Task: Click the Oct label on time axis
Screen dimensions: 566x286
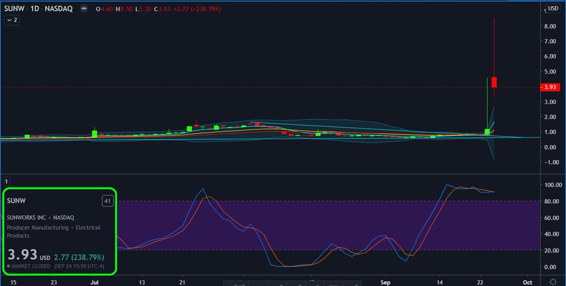Action: pyautogui.click(x=528, y=282)
